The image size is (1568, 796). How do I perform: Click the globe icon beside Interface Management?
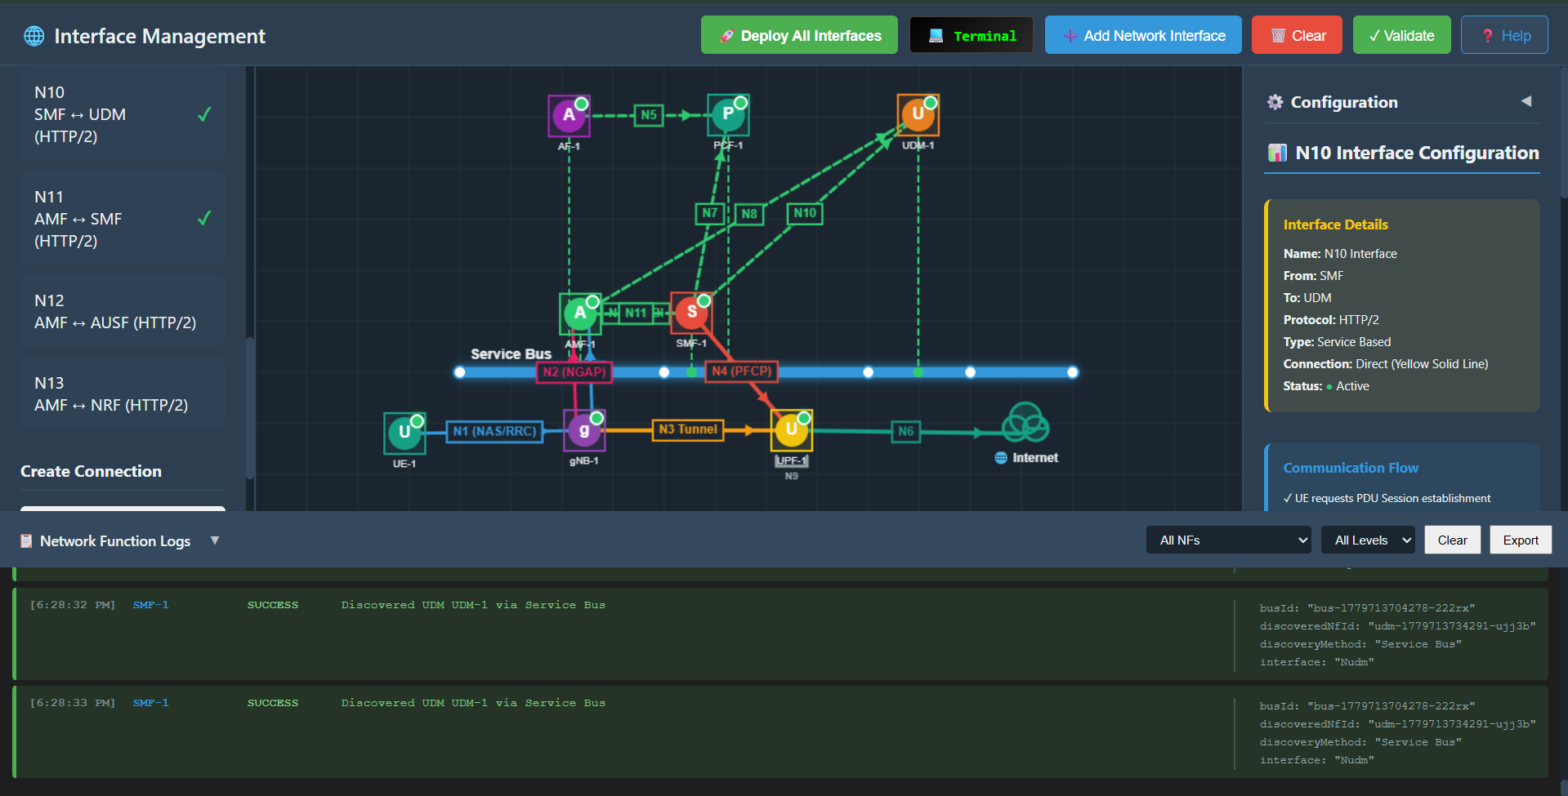[34, 36]
